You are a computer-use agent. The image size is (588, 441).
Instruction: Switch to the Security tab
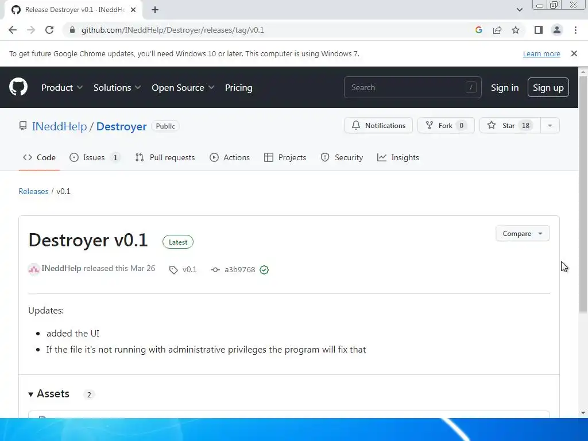[x=342, y=157]
